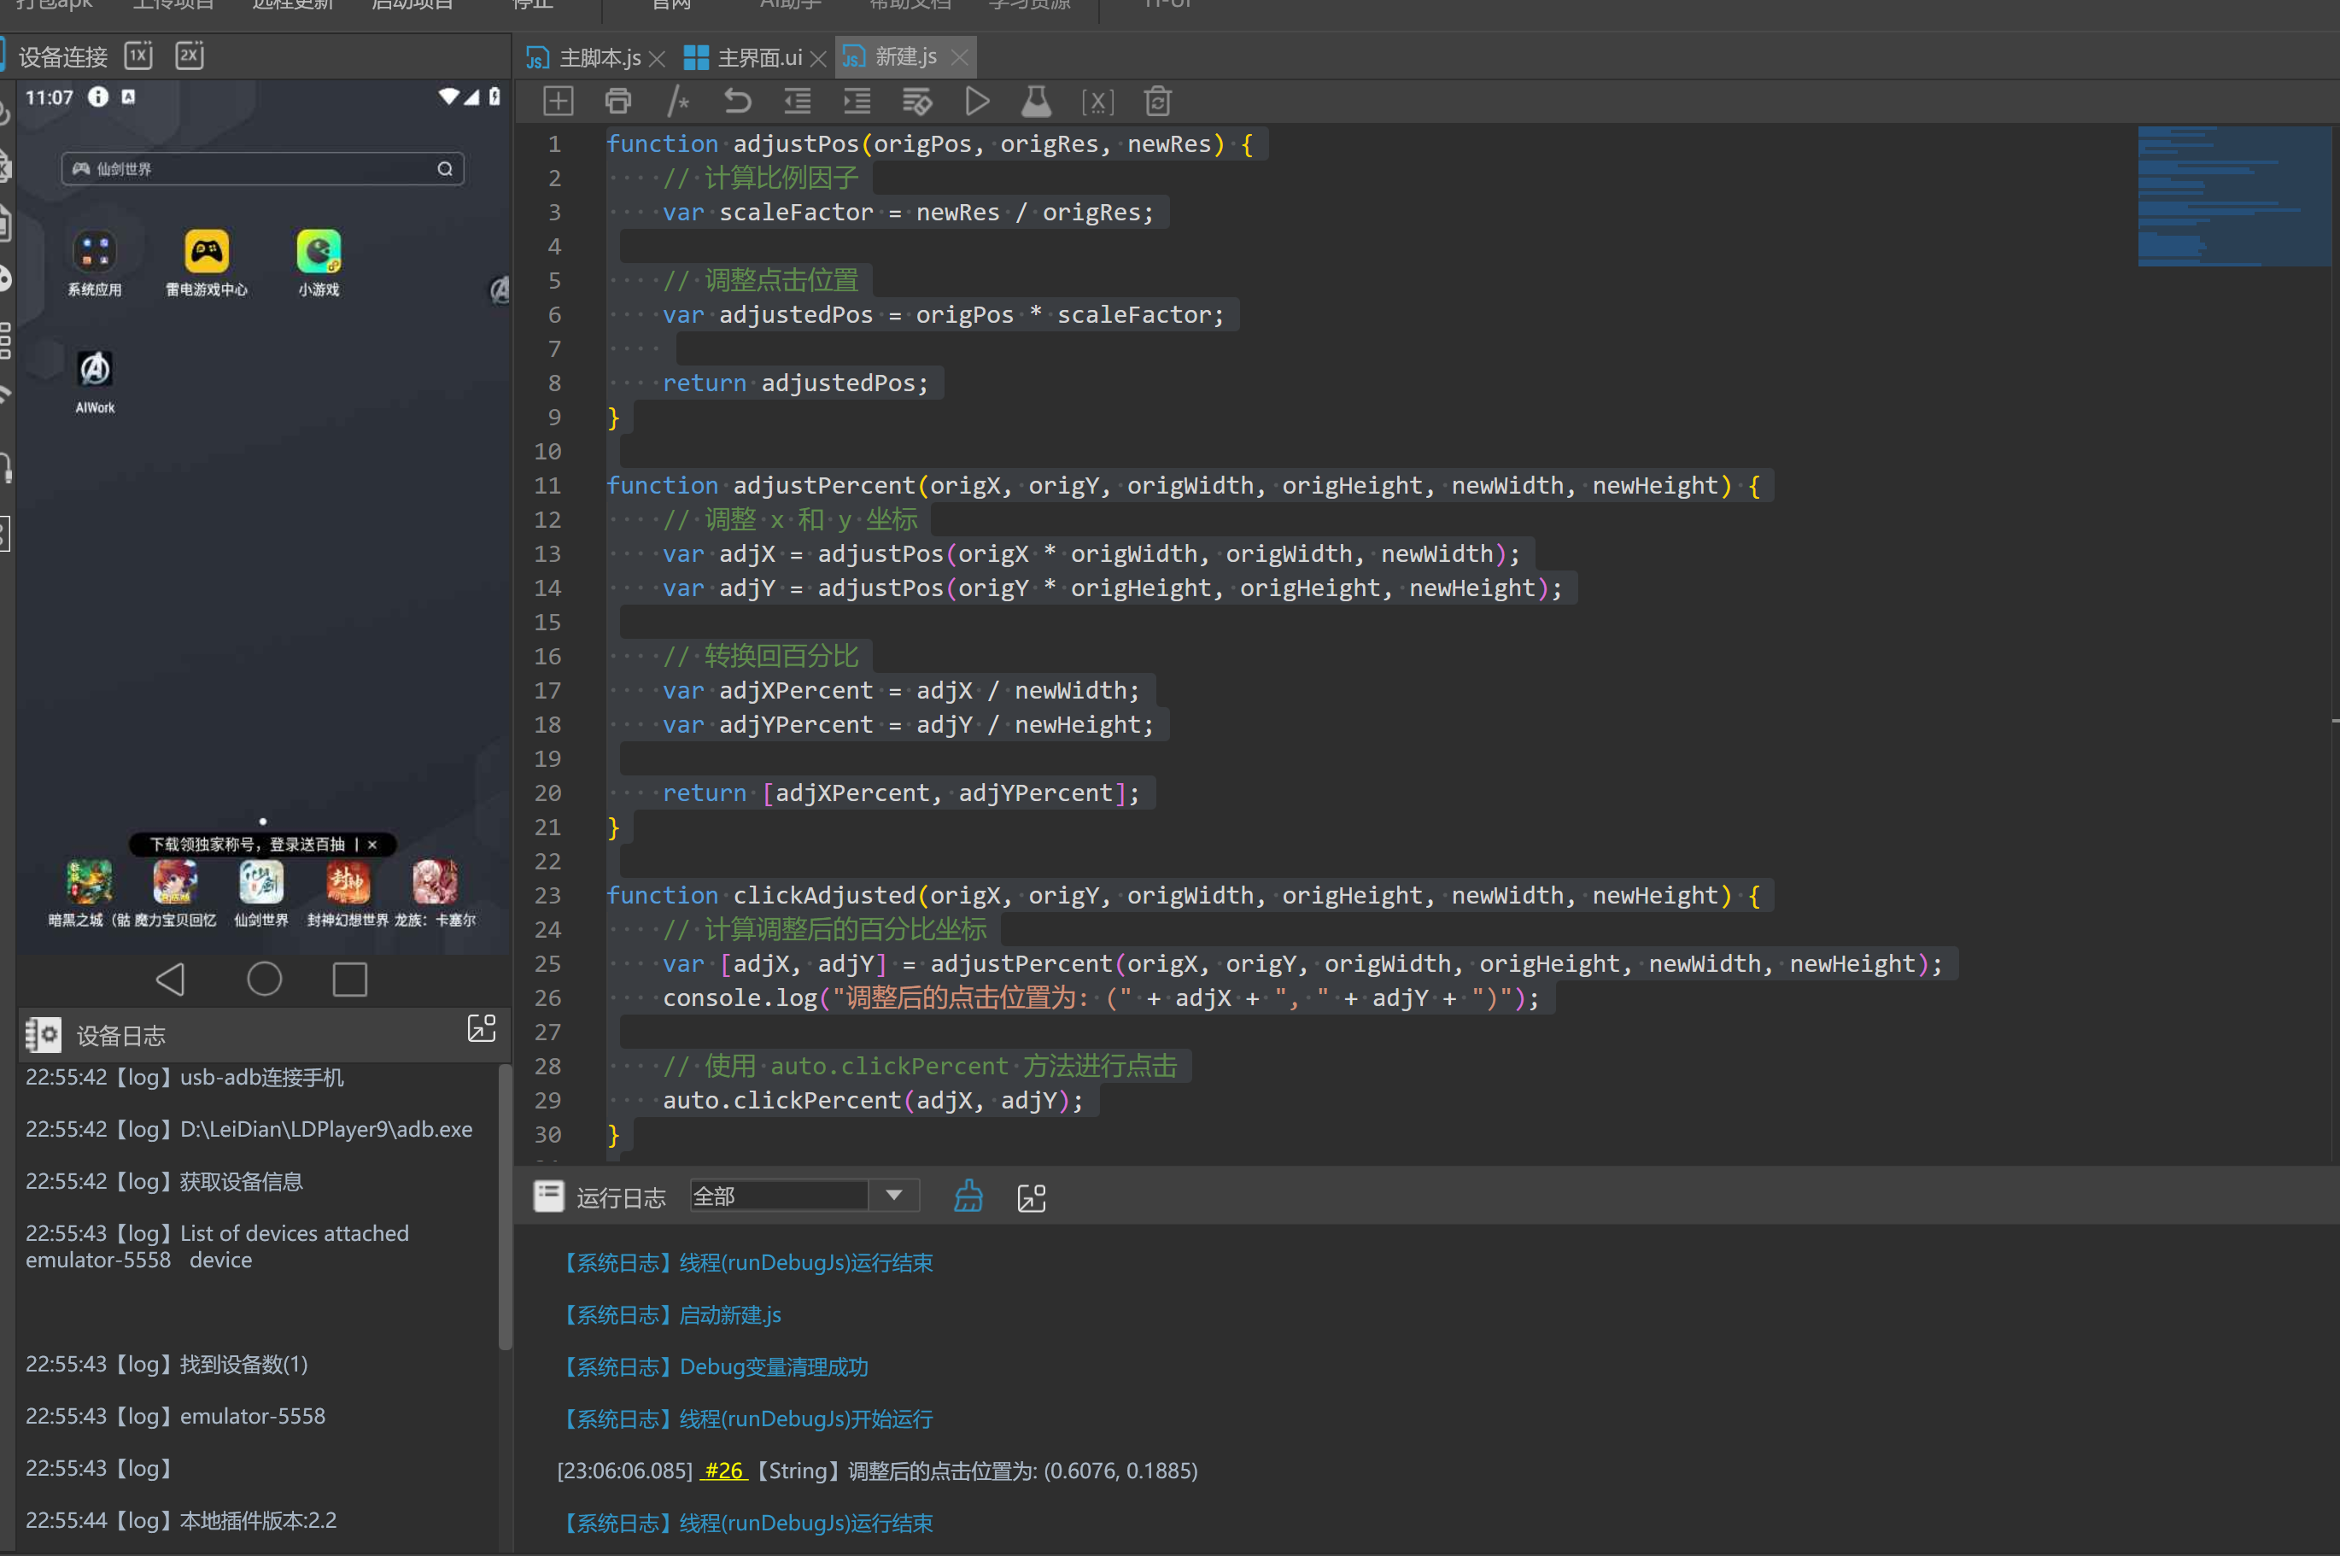Click the search field showing 仙剑世界
Viewport: 2340px width, 1556px height.
click(x=263, y=169)
